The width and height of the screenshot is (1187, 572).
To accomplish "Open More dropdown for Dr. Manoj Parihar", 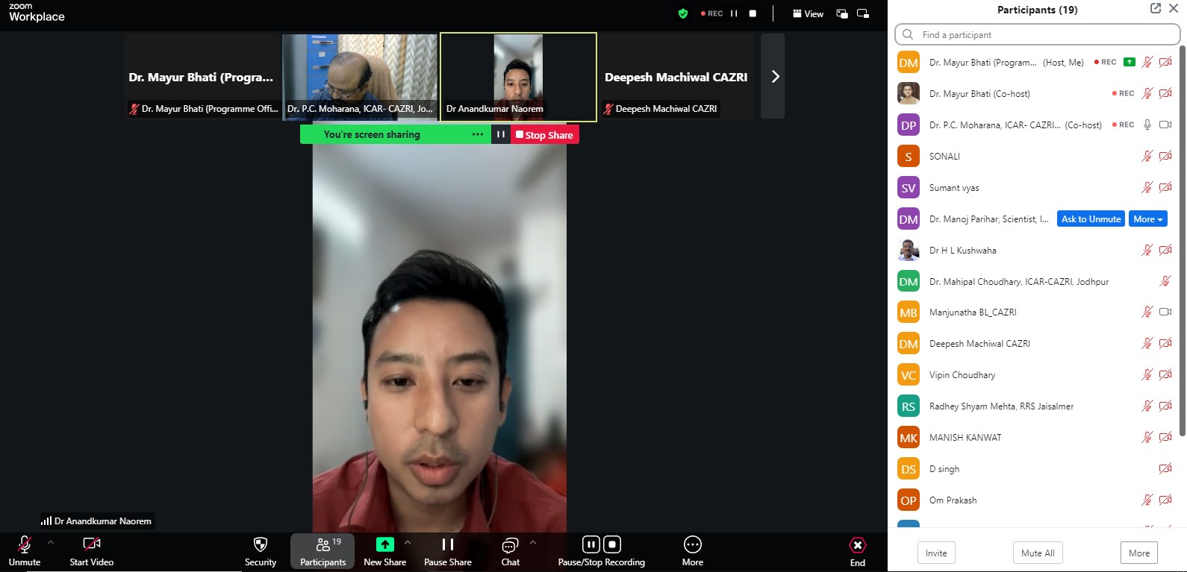I will click(1147, 219).
